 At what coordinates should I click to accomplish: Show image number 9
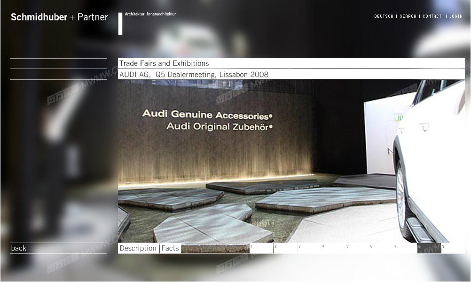[453, 248]
